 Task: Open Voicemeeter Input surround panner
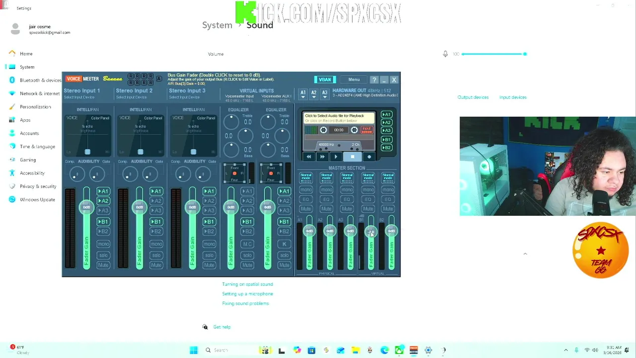point(235,173)
